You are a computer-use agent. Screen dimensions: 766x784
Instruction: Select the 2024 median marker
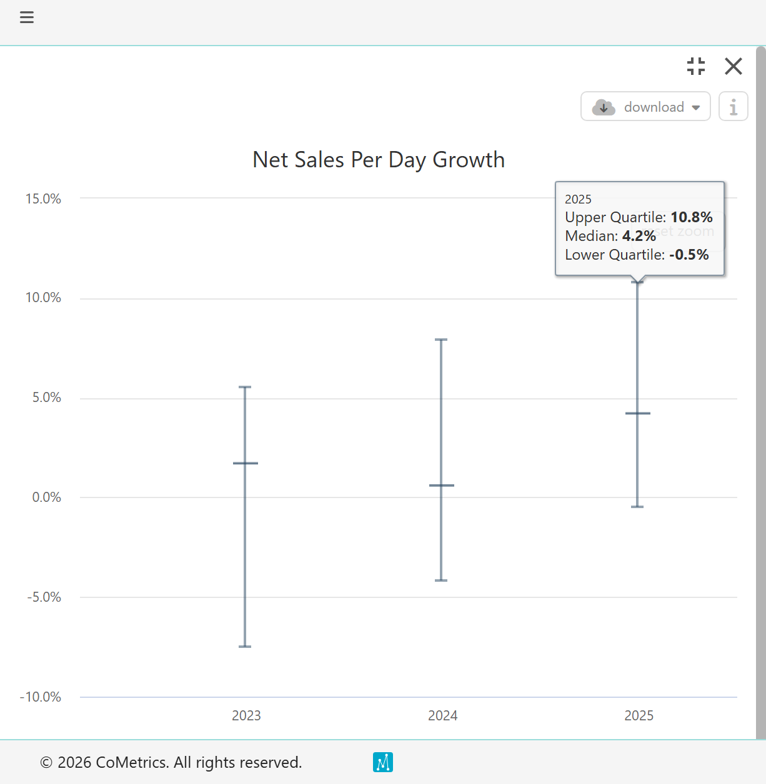pos(441,485)
